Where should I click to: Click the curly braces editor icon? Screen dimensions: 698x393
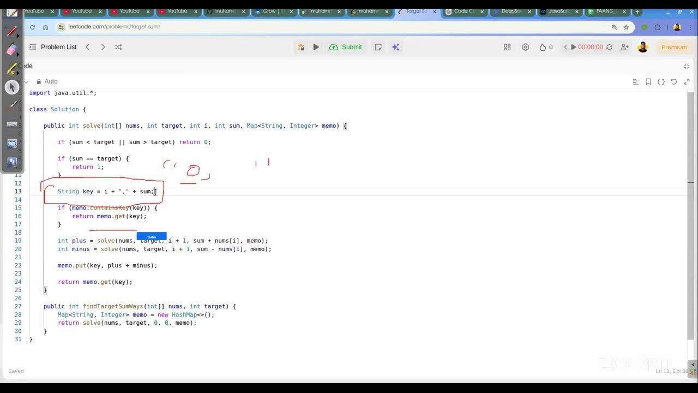[x=661, y=82]
